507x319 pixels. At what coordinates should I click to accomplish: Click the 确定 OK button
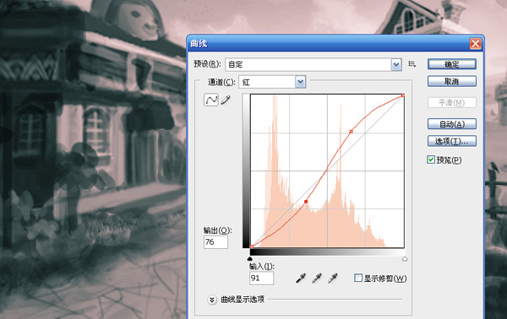(452, 64)
